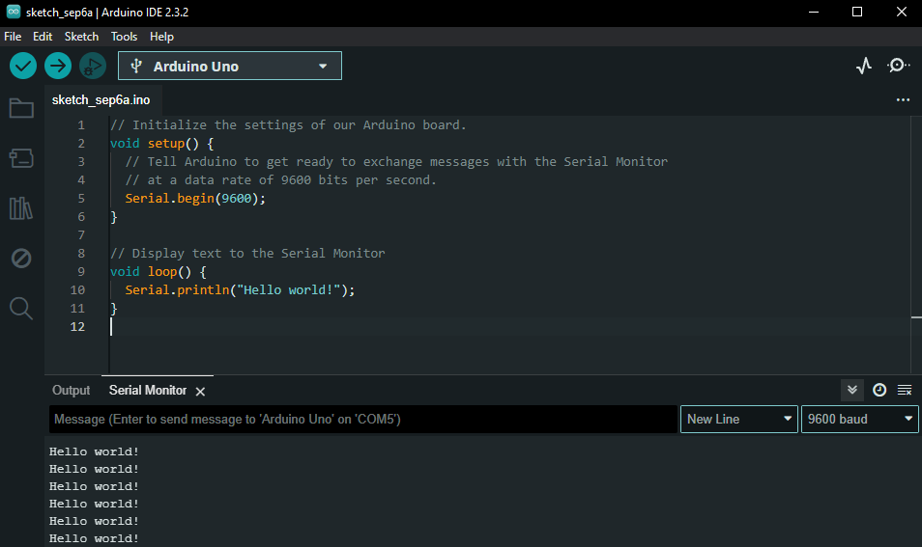
Task: Click the void loop() code line
Action: (158, 272)
